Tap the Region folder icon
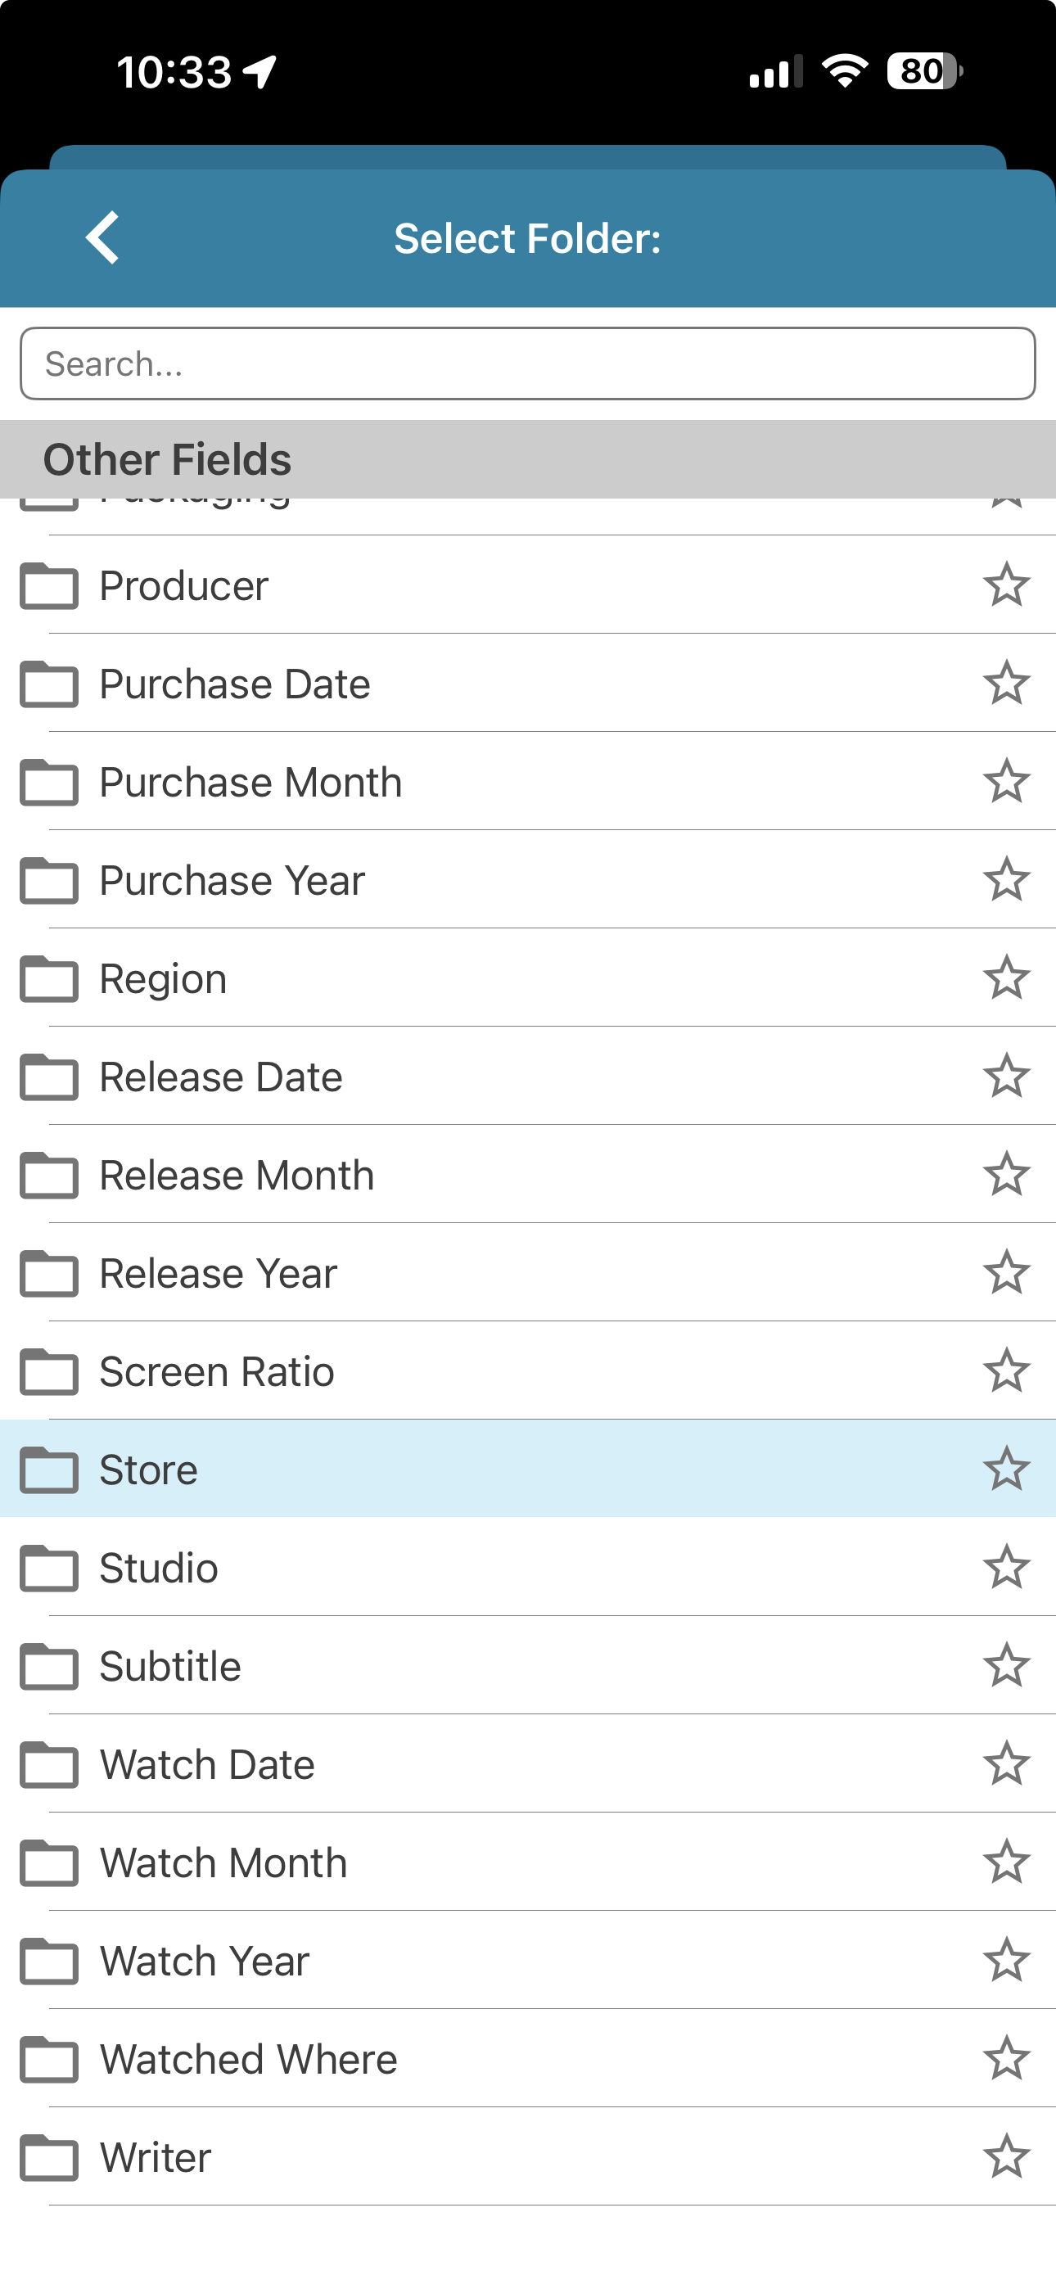This screenshot has height=2289, width=1056. [49, 979]
